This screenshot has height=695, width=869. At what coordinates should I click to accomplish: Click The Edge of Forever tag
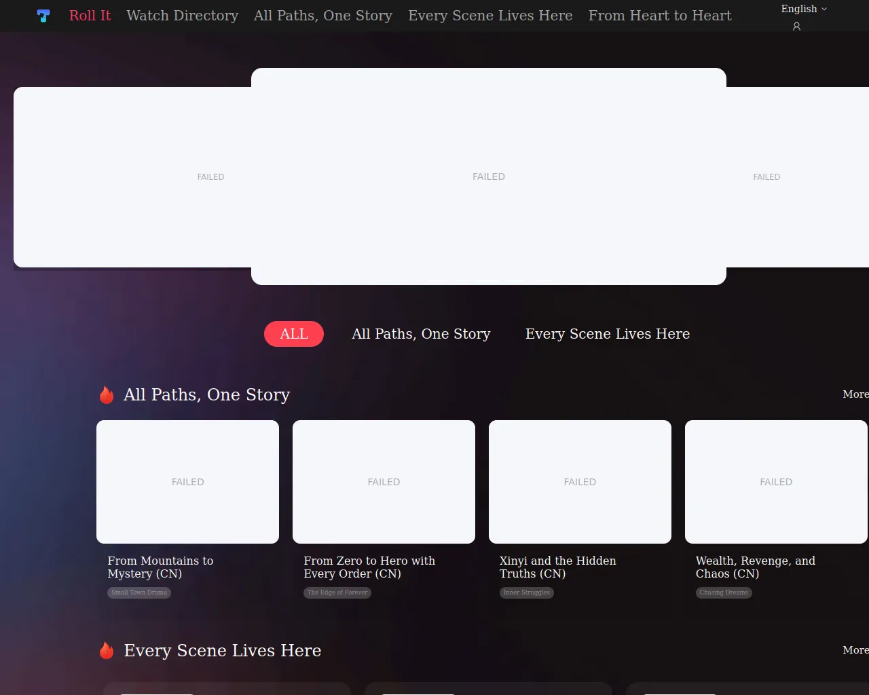tap(337, 593)
